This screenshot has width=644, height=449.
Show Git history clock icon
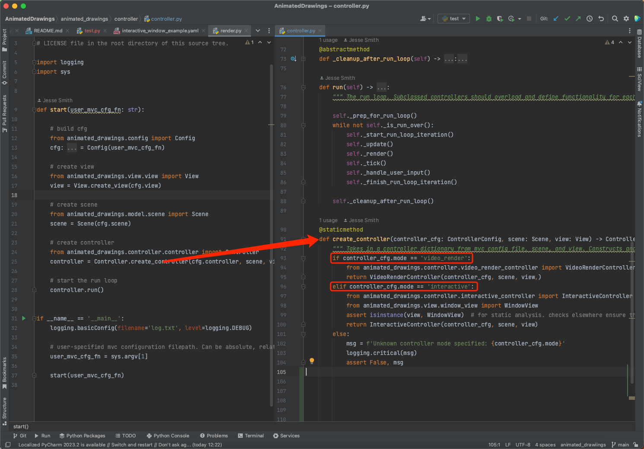(590, 19)
